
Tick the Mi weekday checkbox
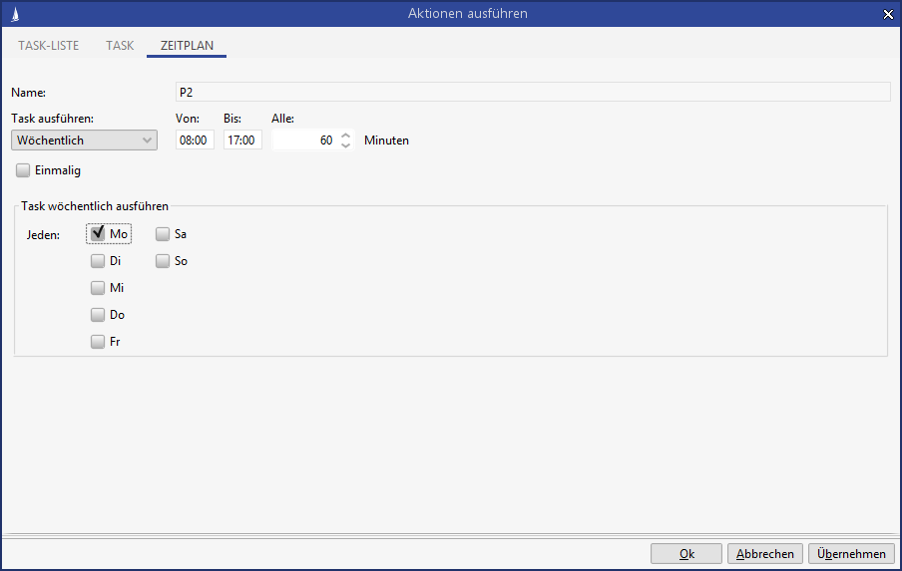98,288
